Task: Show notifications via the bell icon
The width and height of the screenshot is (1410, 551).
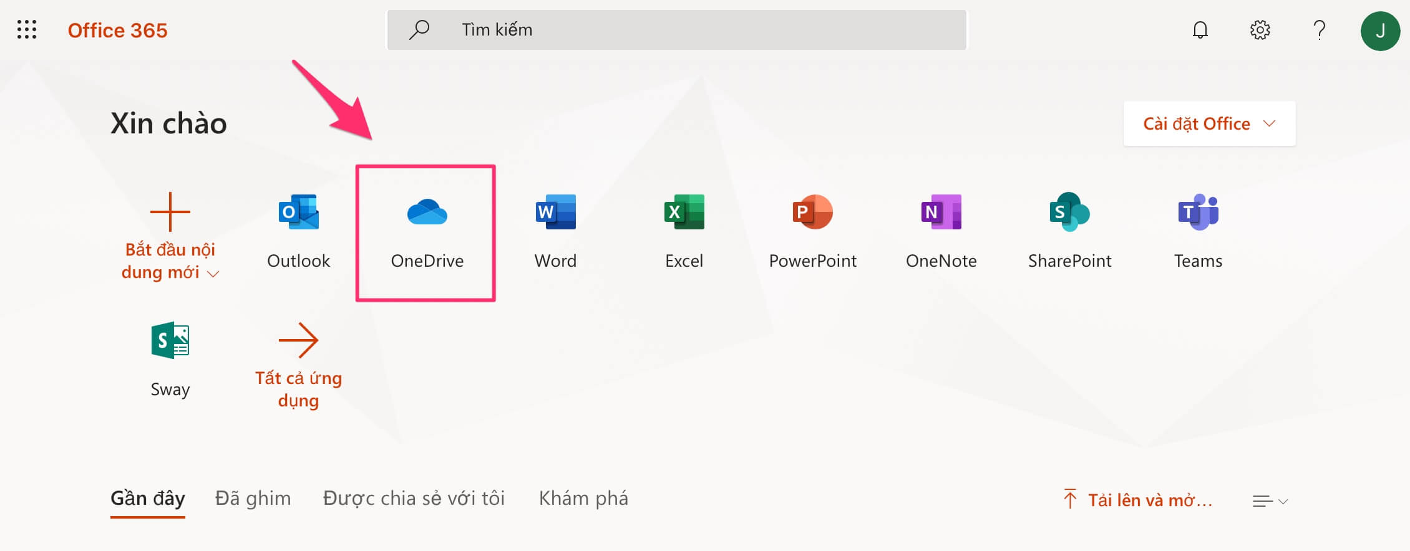Action: [1200, 30]
